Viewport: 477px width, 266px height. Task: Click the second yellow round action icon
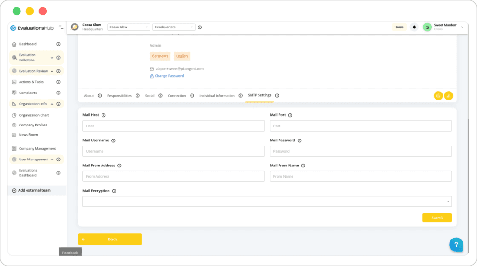(449, 96)
